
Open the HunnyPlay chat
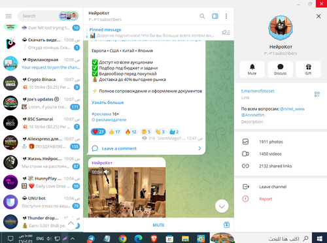(x=41, y=182)
